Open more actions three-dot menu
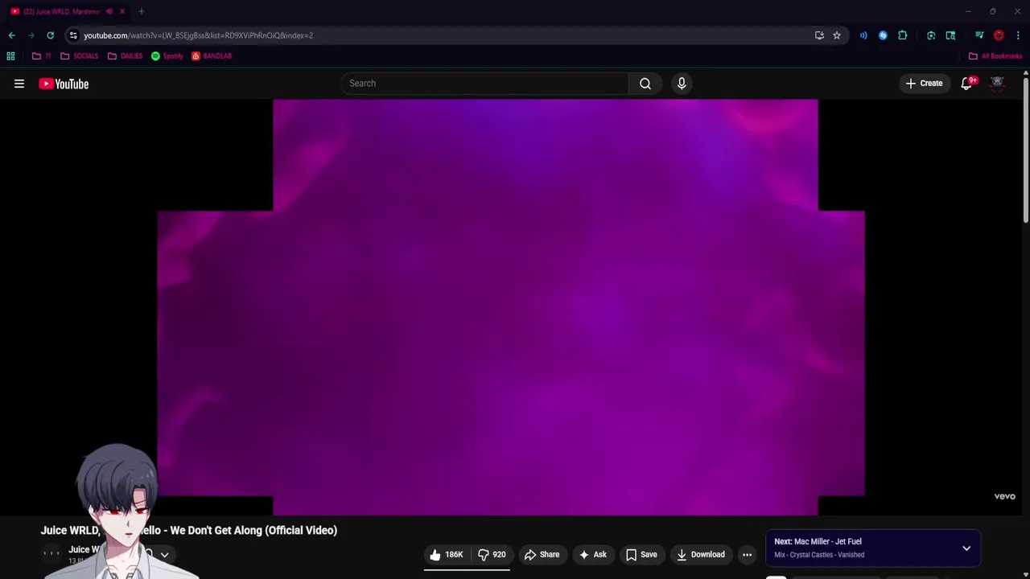The width and height of the screenshot is (1030, 579). coord(748,555)
